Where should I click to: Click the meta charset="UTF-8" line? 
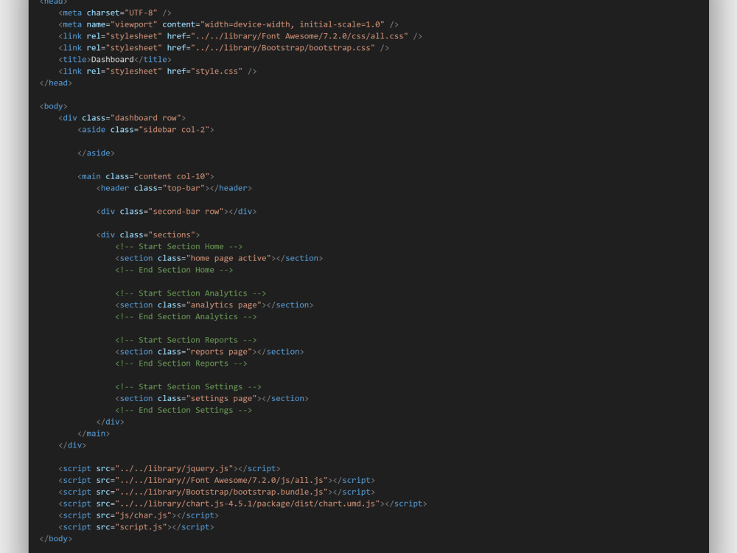click(115, 13)
